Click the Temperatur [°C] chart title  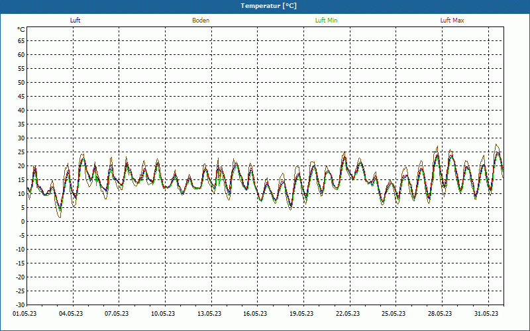tap(269, 6)
